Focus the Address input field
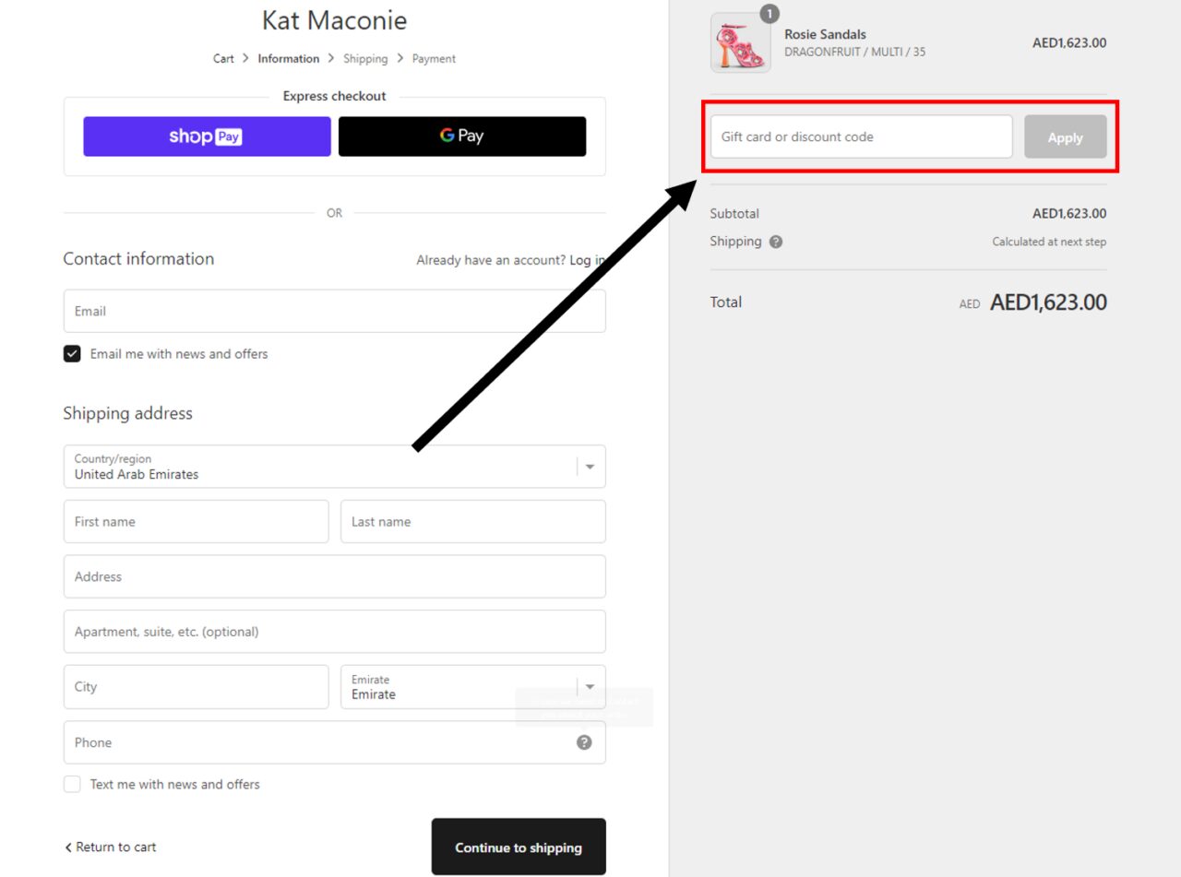The height and width of the screenshot is (877, 1181). [x=335, y=577]
